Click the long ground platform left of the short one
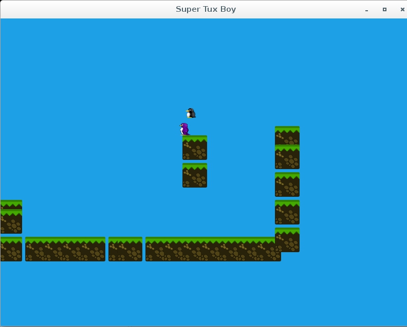The width and height of the screenshot is (407, 327). [x=65, y=250]
